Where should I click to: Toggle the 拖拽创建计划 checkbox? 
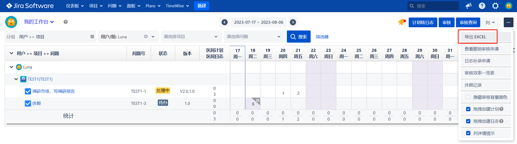(468, 109)
